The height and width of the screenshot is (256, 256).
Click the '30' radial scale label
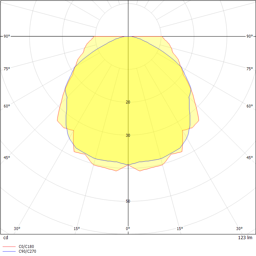click(128, 135)
